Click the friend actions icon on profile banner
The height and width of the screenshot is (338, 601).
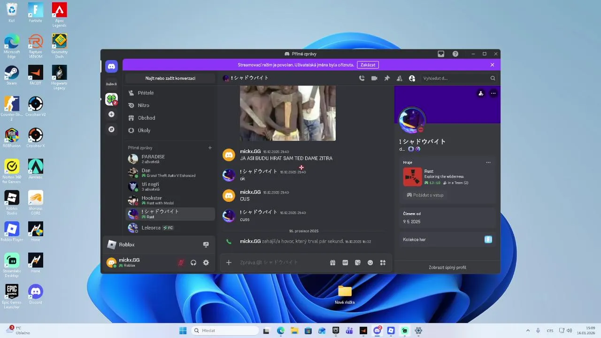point(480,93)
